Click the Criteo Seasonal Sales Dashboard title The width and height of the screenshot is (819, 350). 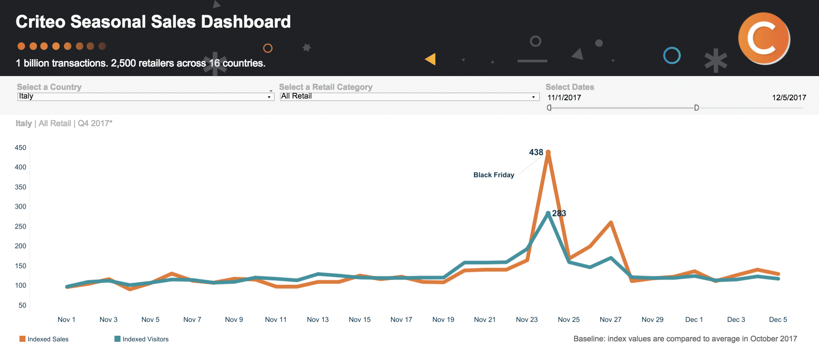[x=153, y=22]
